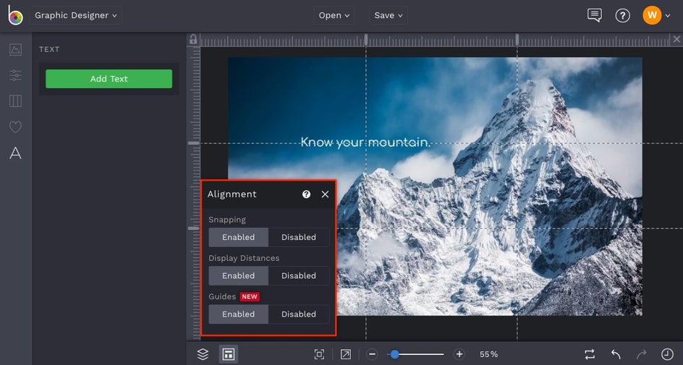This screenshot has width=683, height=365.
Task: Zoom in with the plus icon
Action: pyautogui.click(x=459, y=354)
